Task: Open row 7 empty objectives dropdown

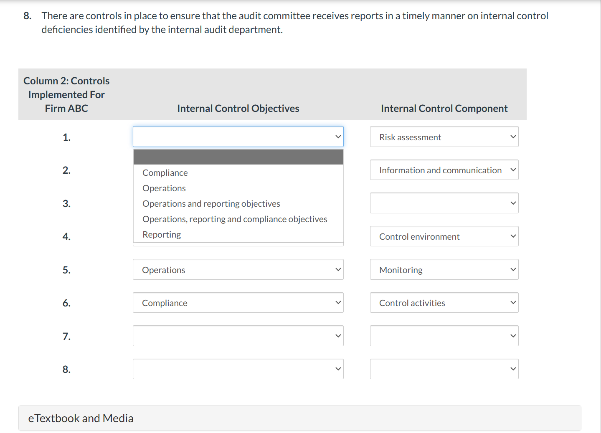Action: [238, 336]
